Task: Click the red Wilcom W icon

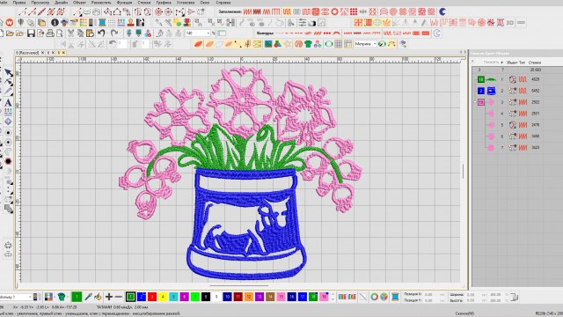Action: pos(10,22)
